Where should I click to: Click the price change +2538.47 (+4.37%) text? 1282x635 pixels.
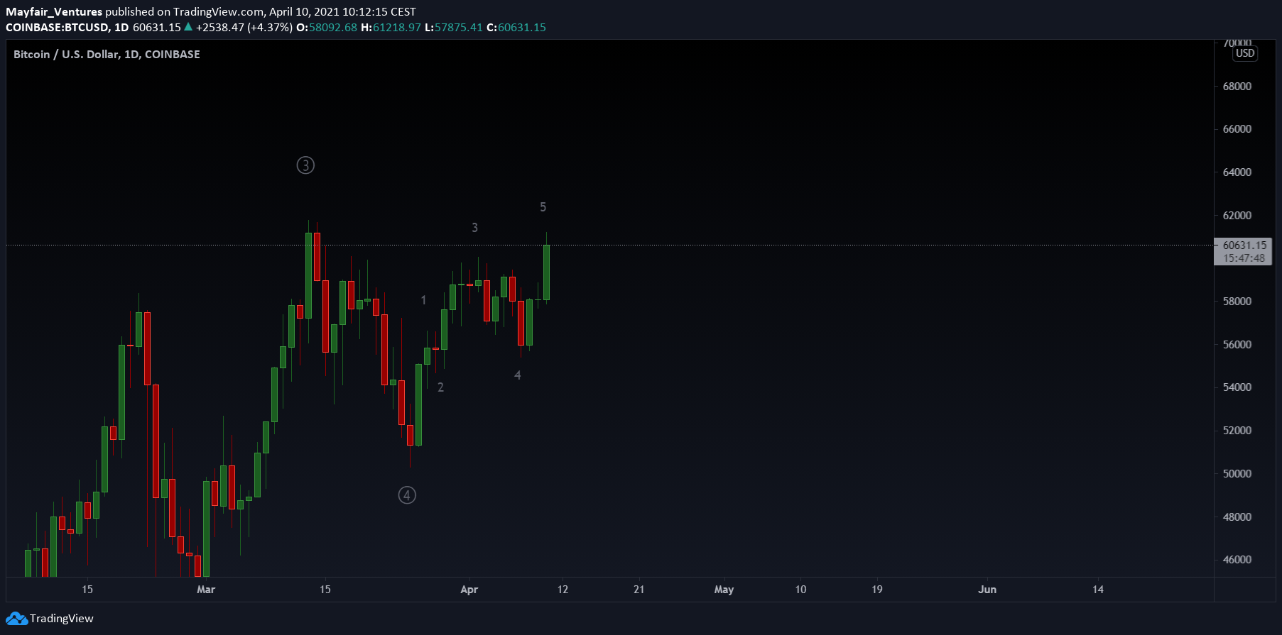244,28
